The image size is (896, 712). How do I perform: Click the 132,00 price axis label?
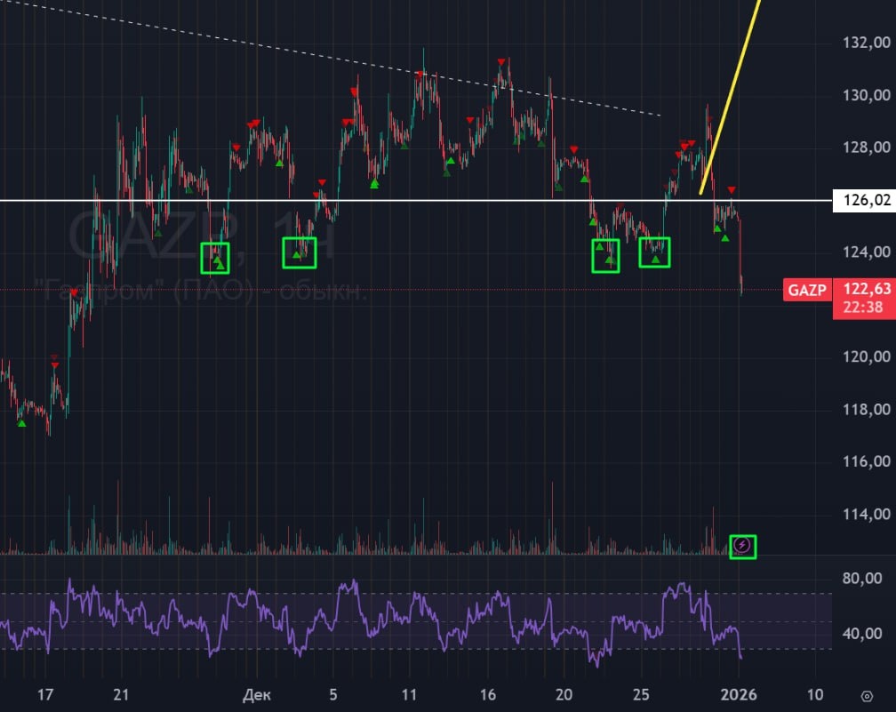point(867,43)
